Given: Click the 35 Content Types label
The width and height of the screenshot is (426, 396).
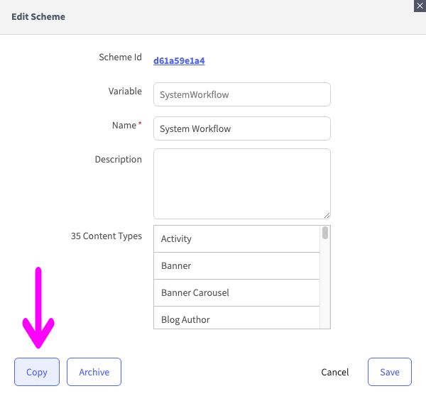Looking at the screenshot, I should click(106, 236).
